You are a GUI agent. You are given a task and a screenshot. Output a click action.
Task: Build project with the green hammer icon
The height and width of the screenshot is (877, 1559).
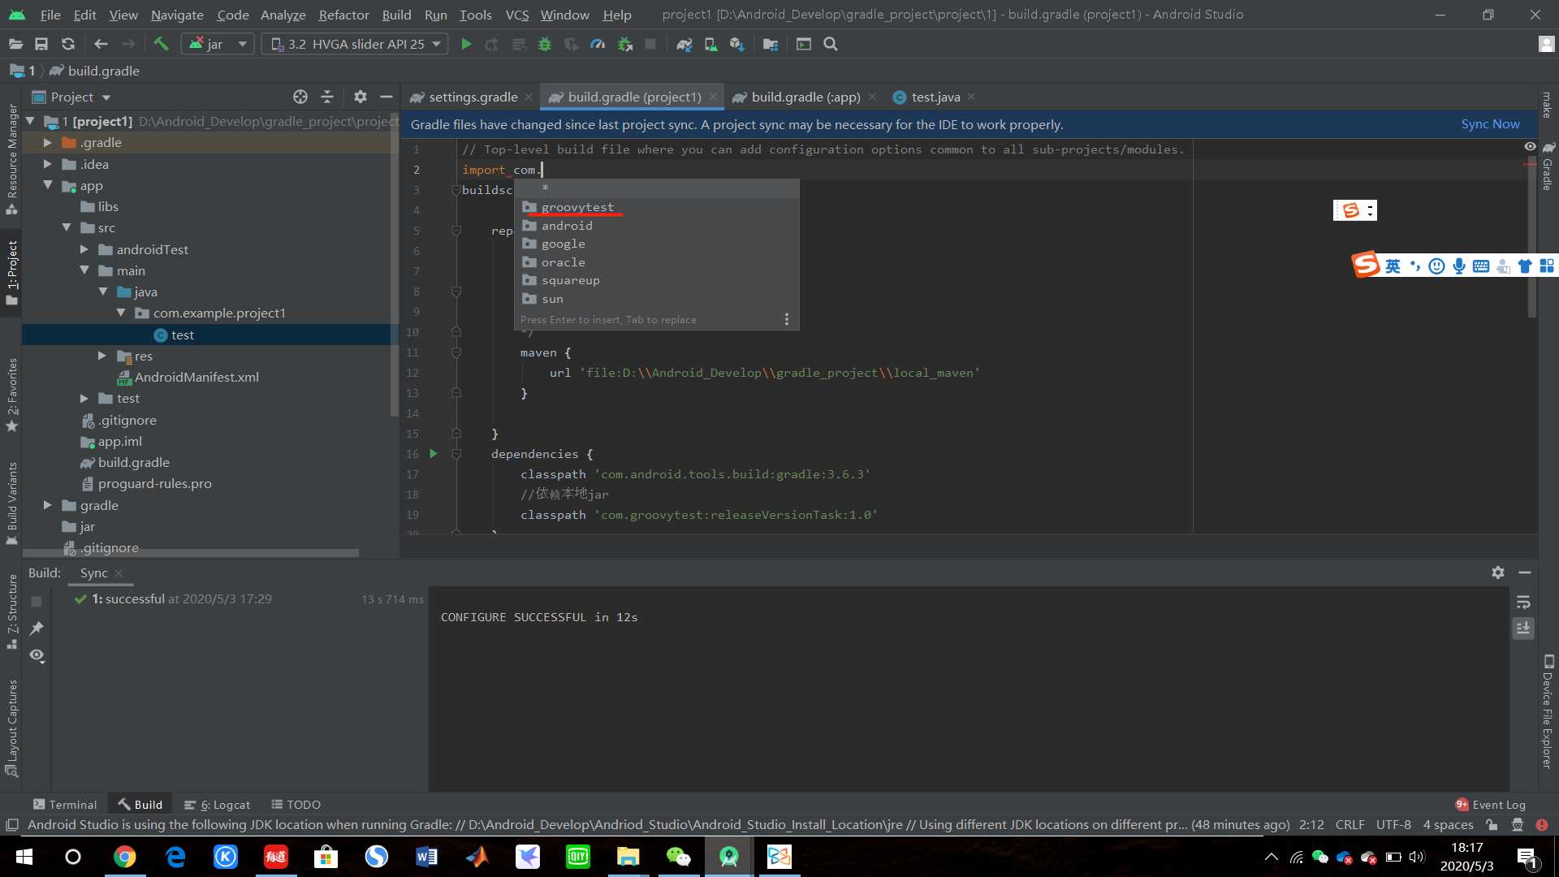pos(161,44)
